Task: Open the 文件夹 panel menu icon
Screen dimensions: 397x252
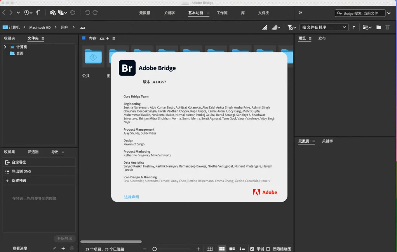Action: click(43, 38)
